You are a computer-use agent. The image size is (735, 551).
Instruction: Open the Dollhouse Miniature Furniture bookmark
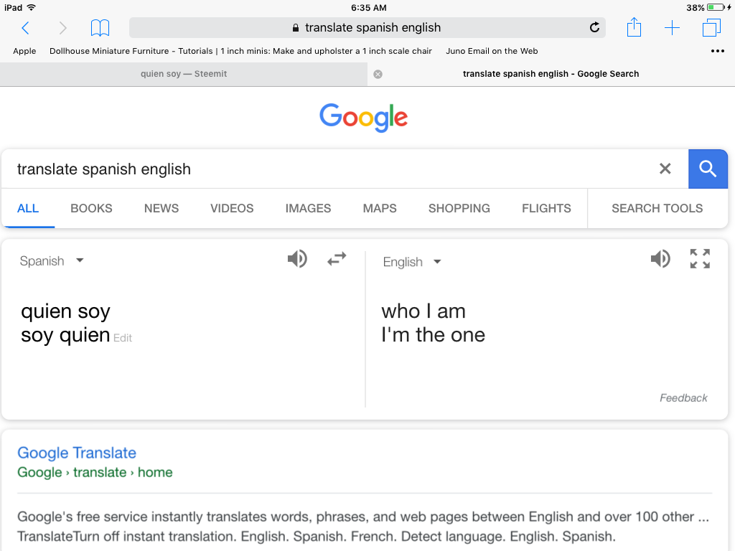[x=240, y=51]
